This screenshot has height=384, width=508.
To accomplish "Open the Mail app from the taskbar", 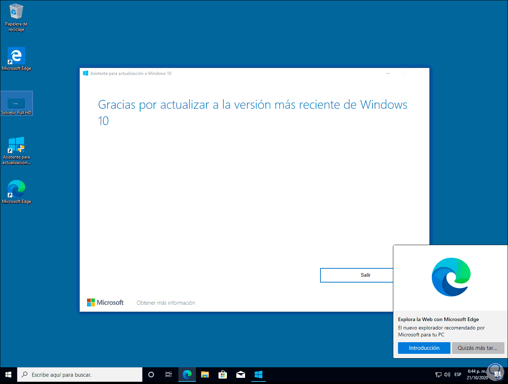I will tap(241, 375).
